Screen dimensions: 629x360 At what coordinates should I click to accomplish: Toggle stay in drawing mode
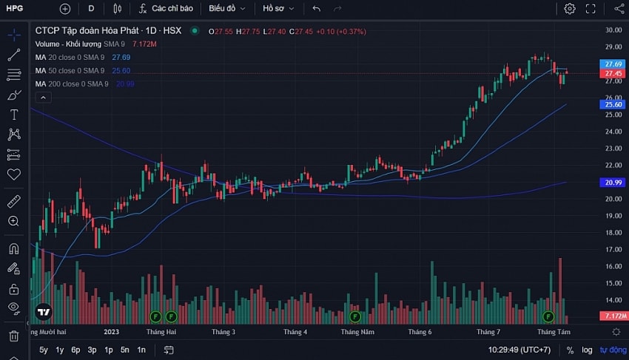(14, 268)
